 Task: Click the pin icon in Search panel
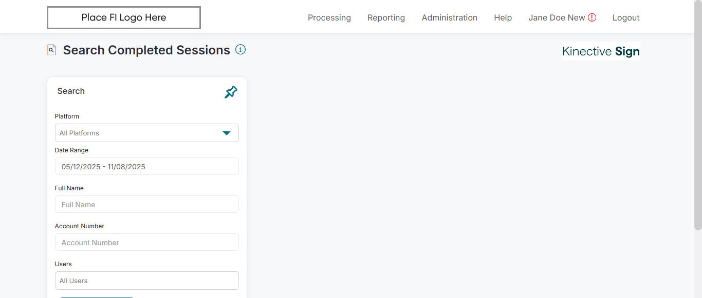pyautogui.click(x=231, y=92)
